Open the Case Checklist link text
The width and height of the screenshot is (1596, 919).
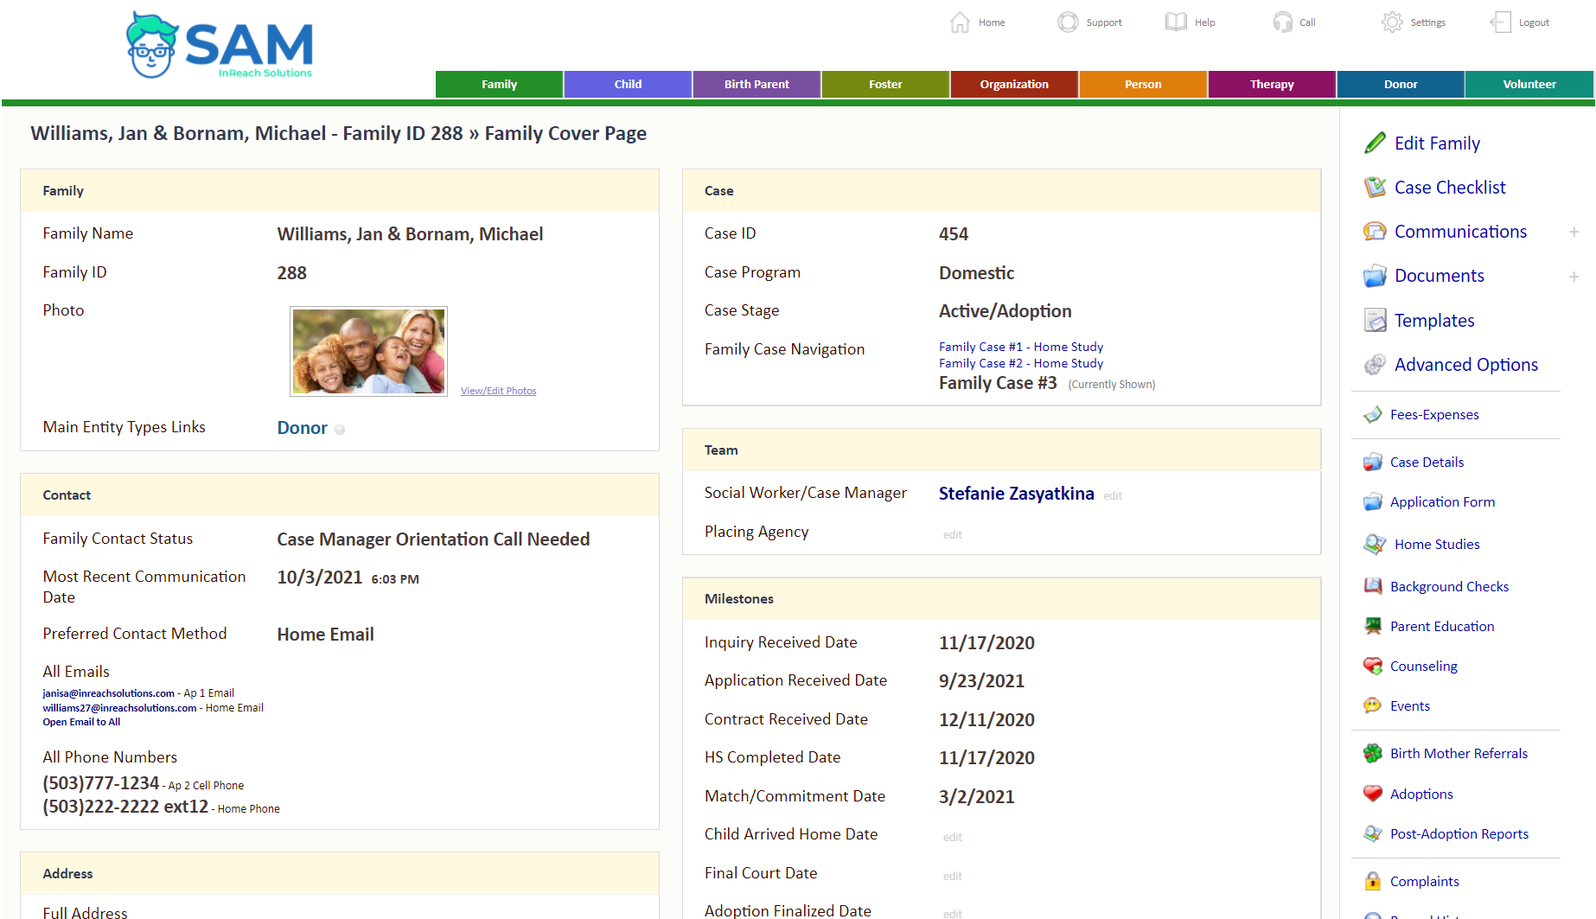1451,188
